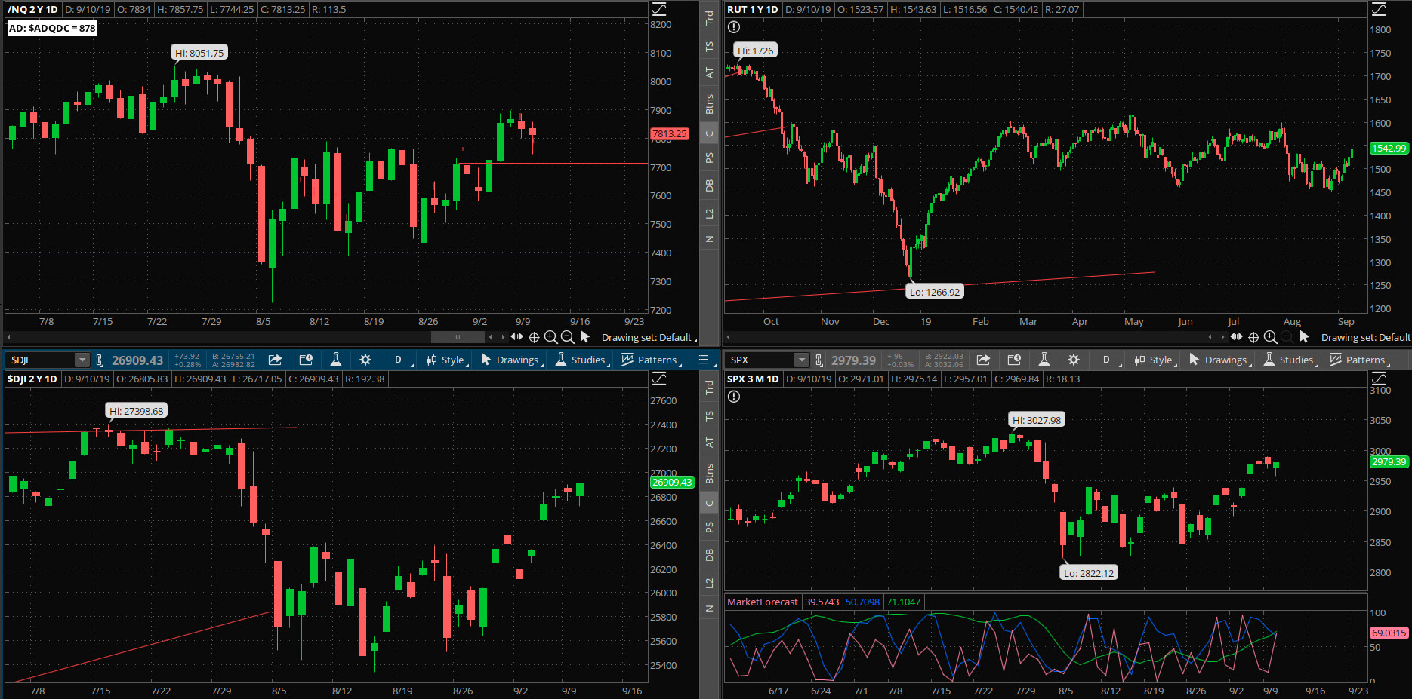Expand Drawing set: Default below /NQ chart

[648, 337]
